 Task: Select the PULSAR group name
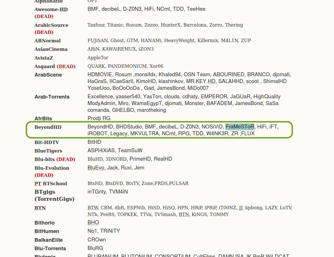(179, 184)
